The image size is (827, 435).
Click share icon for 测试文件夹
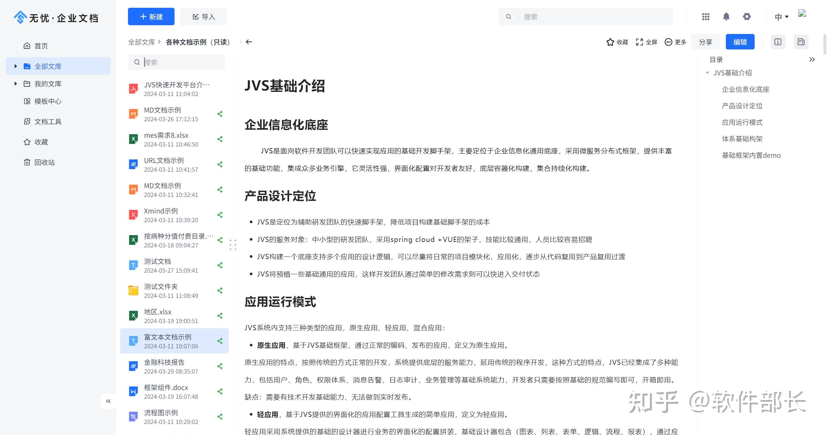click(x=220, y=290)
